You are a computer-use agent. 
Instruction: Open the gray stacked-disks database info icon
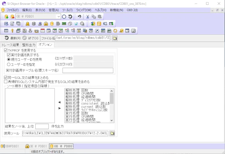pyautogui.click(x=34, y=24)
